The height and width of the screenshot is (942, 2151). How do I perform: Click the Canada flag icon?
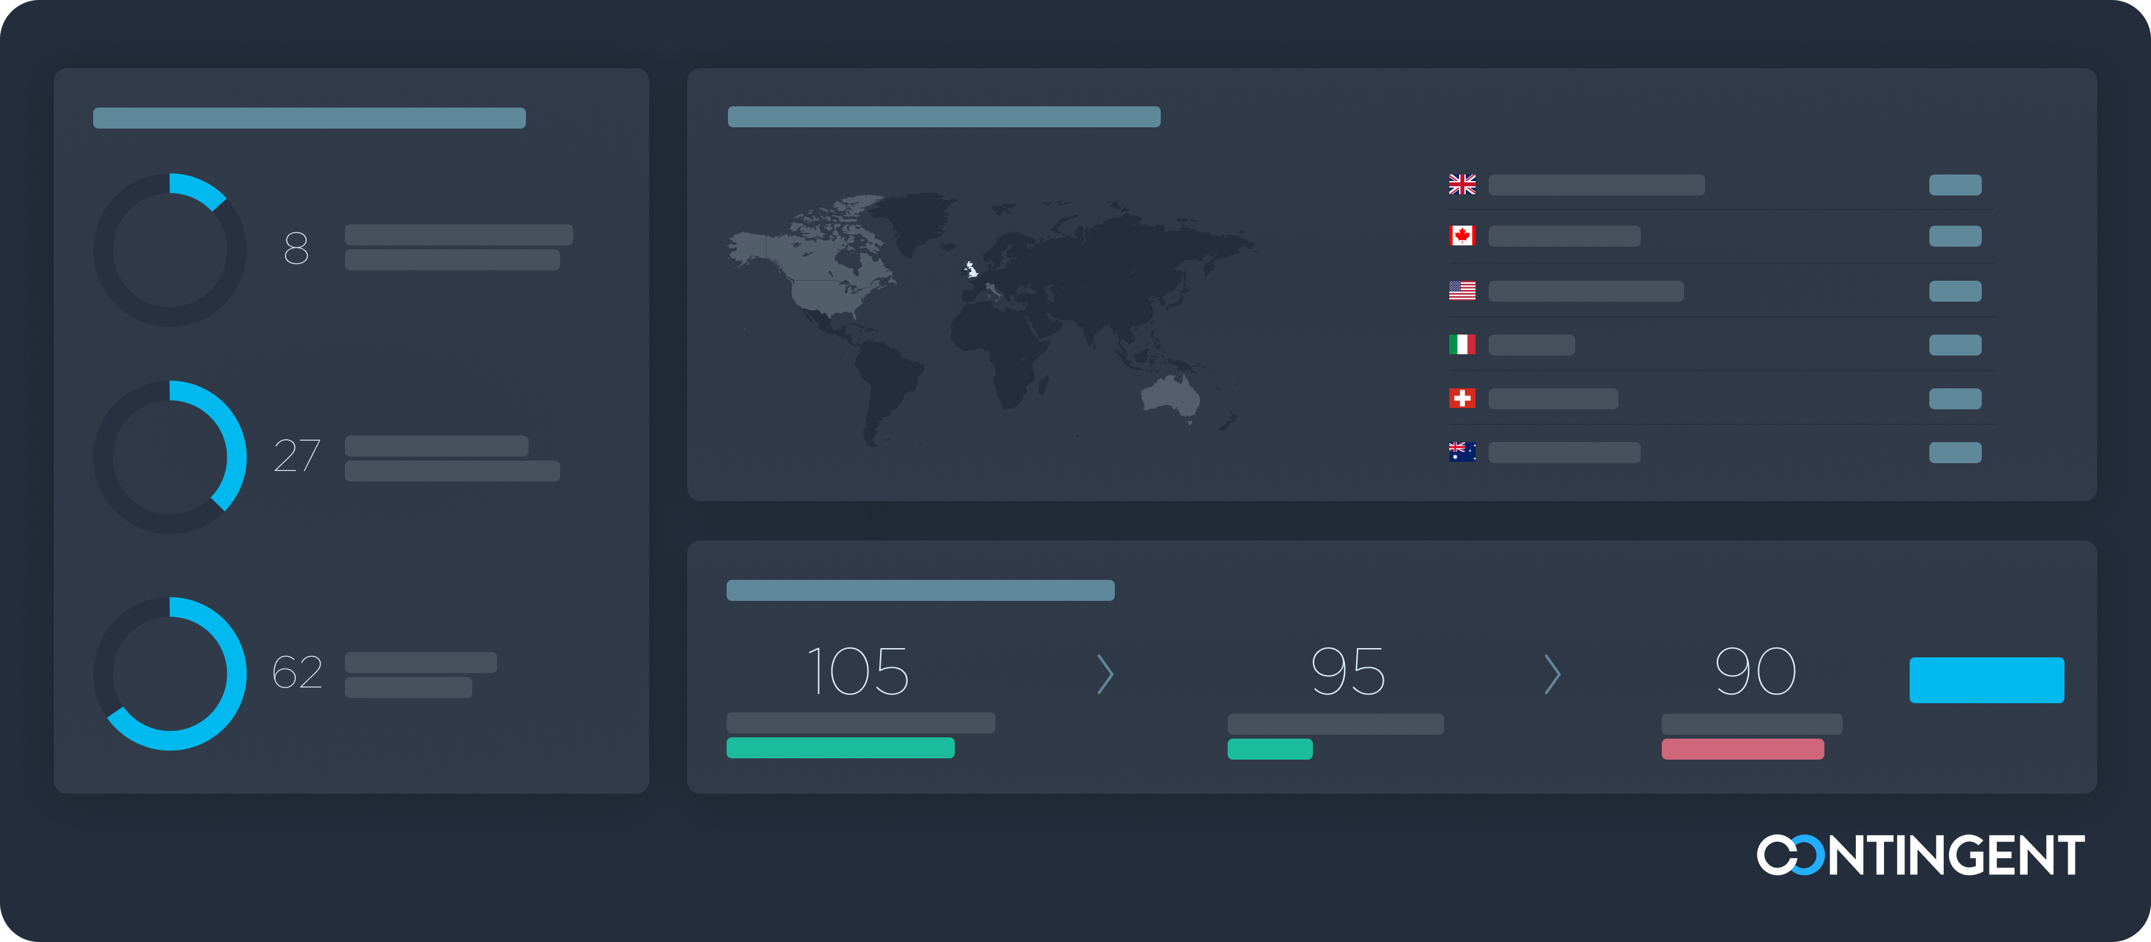click(x=1461, y=235)
